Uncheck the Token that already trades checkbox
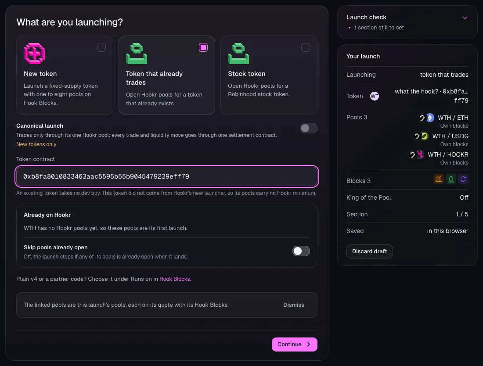483x366 pixels. coord(203,47)
